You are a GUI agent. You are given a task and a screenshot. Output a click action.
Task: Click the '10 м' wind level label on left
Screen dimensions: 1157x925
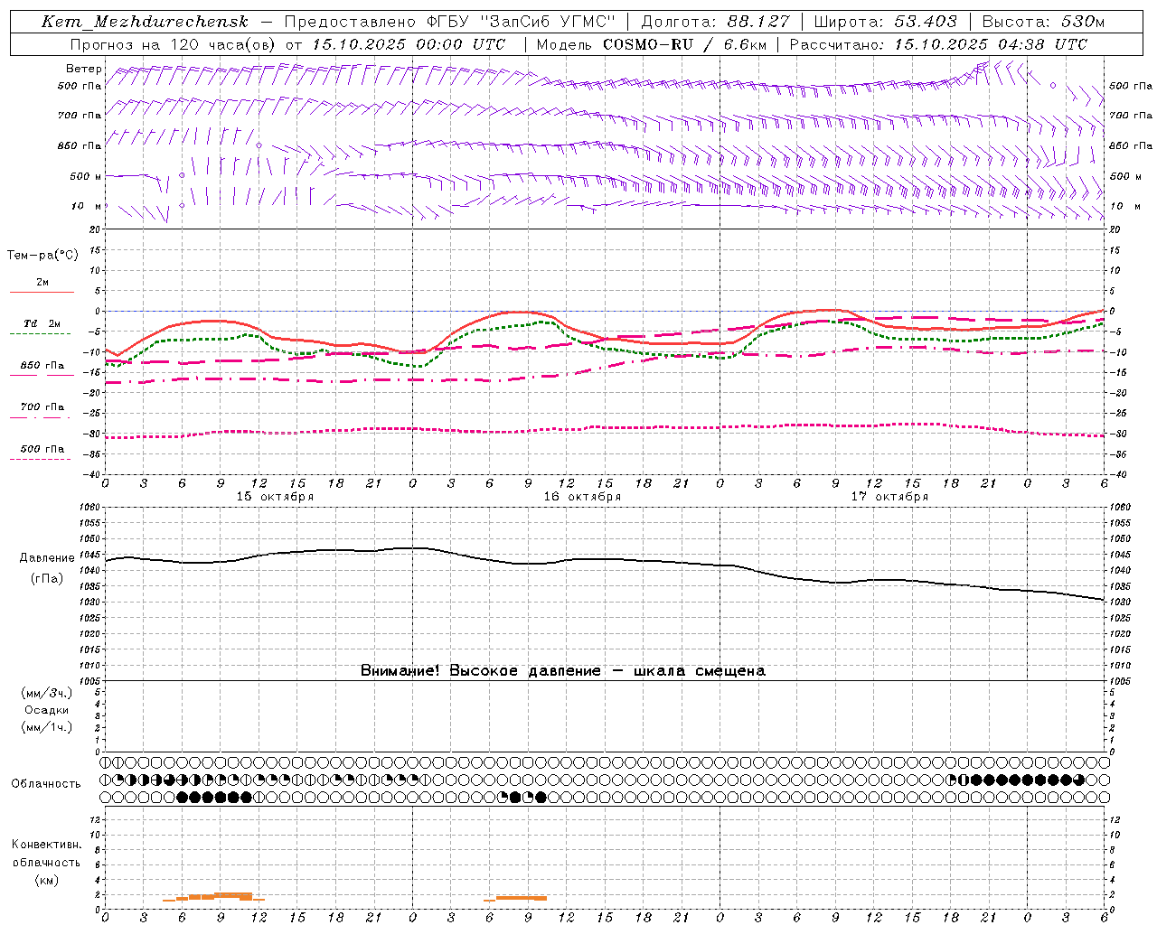(x=86, y=206)
